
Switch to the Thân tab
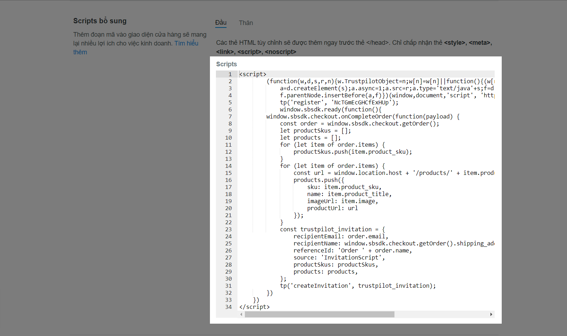(x=246, y=23)
